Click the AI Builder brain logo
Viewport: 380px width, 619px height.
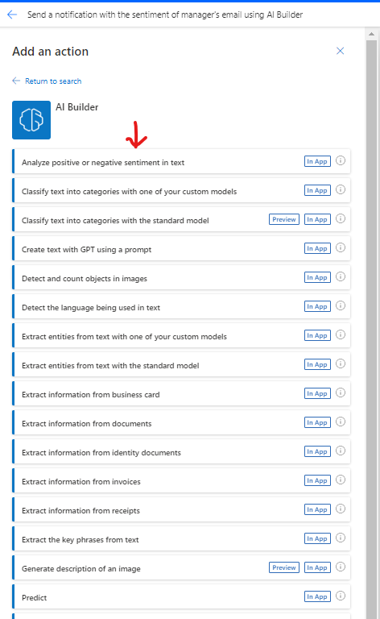[31, 120]
